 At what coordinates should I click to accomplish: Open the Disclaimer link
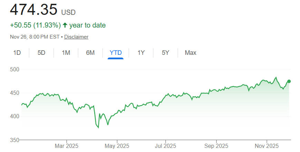coord(76,37)
